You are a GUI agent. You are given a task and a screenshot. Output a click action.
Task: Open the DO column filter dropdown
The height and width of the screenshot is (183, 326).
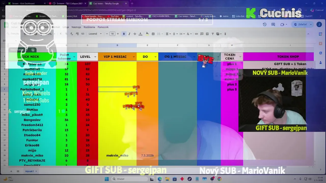[155, 57]
